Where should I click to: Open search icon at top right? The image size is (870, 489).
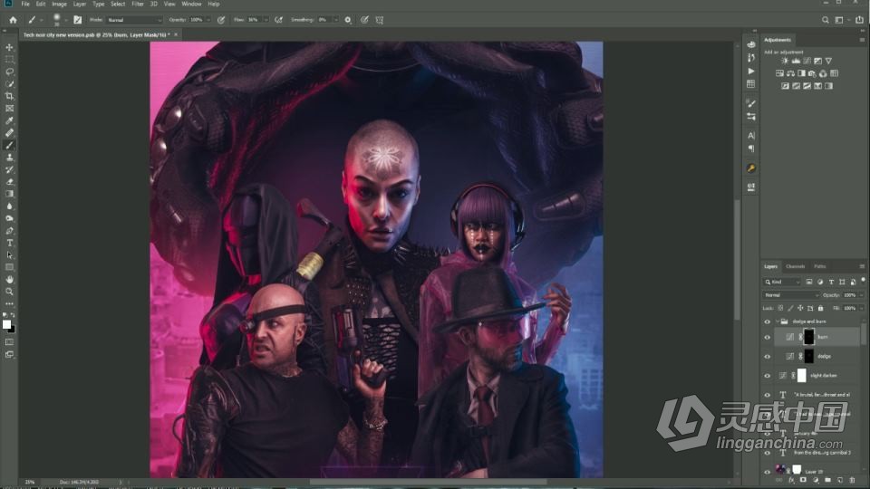825,20
